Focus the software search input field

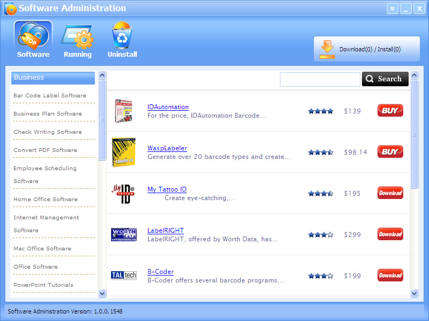(320, 79)
